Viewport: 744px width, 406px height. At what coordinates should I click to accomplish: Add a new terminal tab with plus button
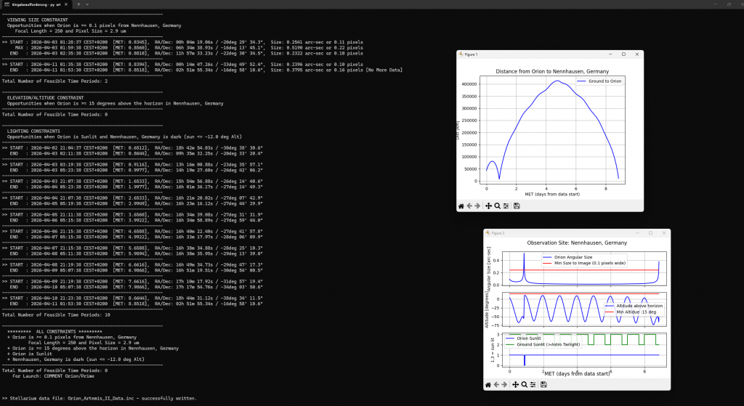click(78, 4)
